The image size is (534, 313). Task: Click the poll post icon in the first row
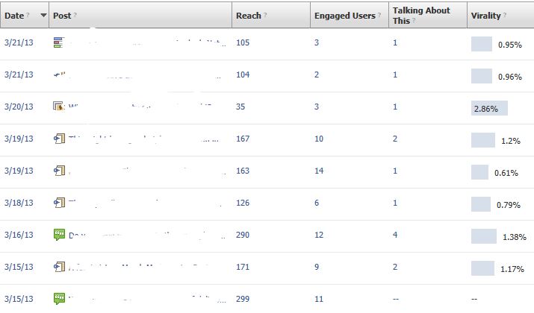(x=58, y=43)
